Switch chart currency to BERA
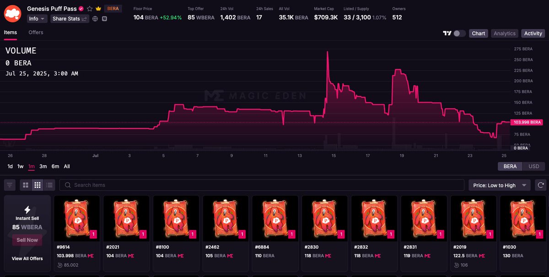549x277 pixels. pos(510,167)
